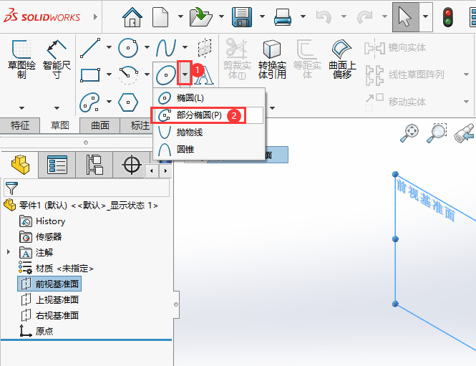Image resolution: width=476 pixels, height=366 pixels.
Task: Click the Undo arrow icon
Action: click(324, 17)
